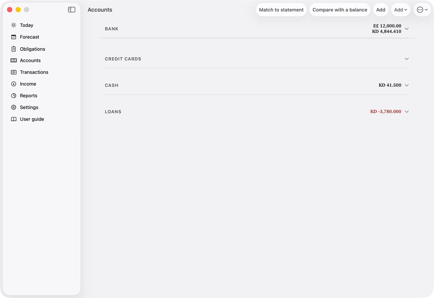Expand the Credit Cards section chevron
Image resolution: width=434 pixels, height=298 pixels.
tap(406, 59)
